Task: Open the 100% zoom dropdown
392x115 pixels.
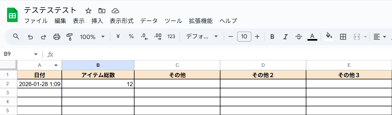Action: click(x=92, y=37)
